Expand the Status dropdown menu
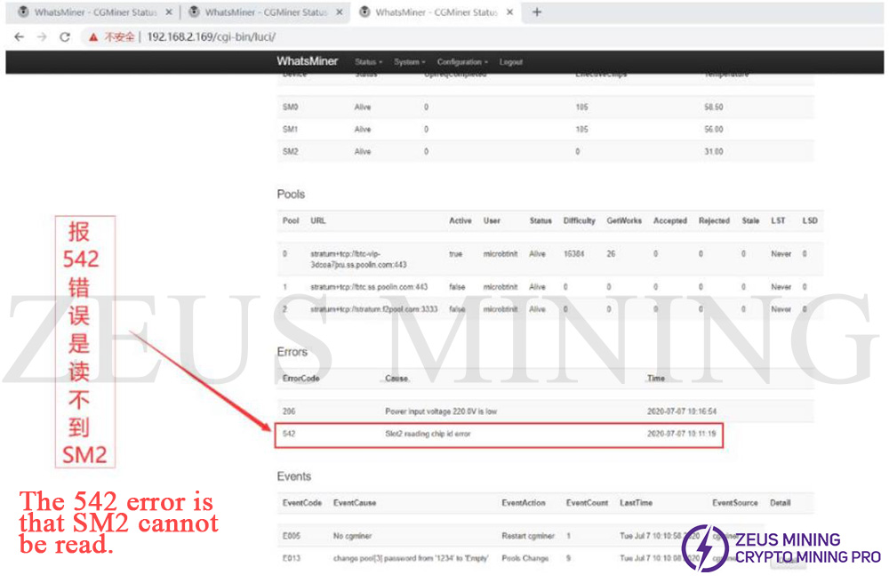Viewport: 889px width, 583px height. tap(368, 62)
